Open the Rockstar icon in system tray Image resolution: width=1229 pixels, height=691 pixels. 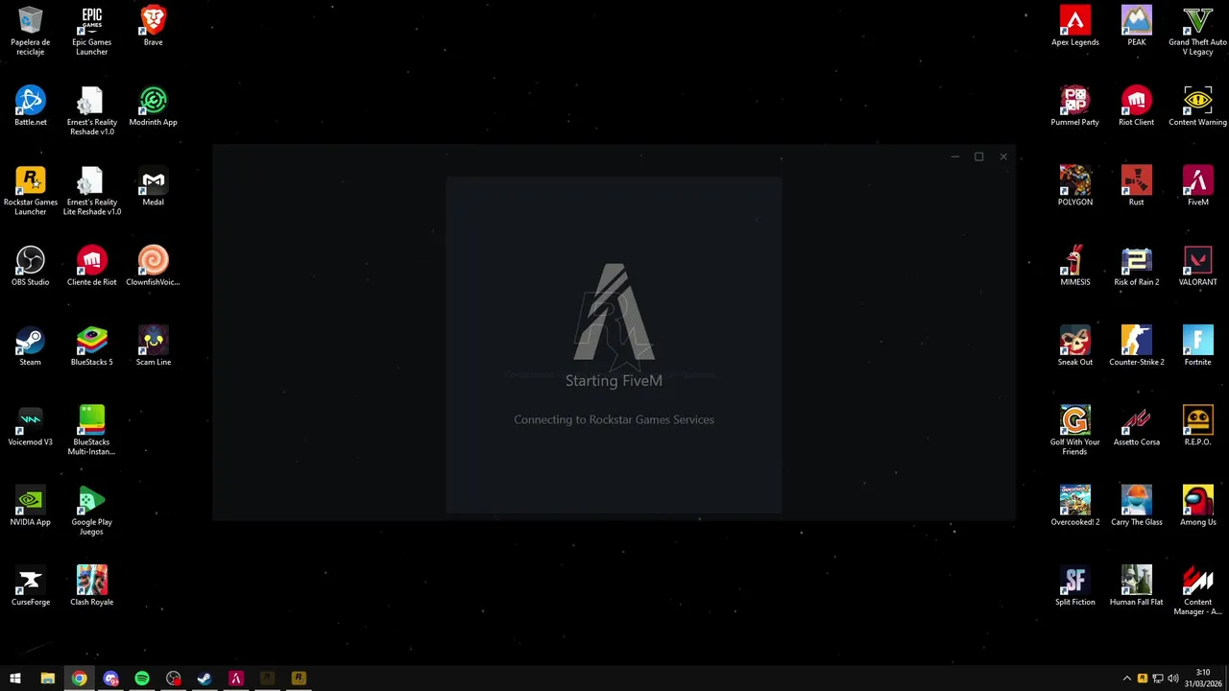coord(1143,679)
